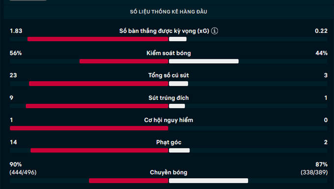334x189 pixels.
Task: Click the red total shots bar
Action: [x=99, y=84]
